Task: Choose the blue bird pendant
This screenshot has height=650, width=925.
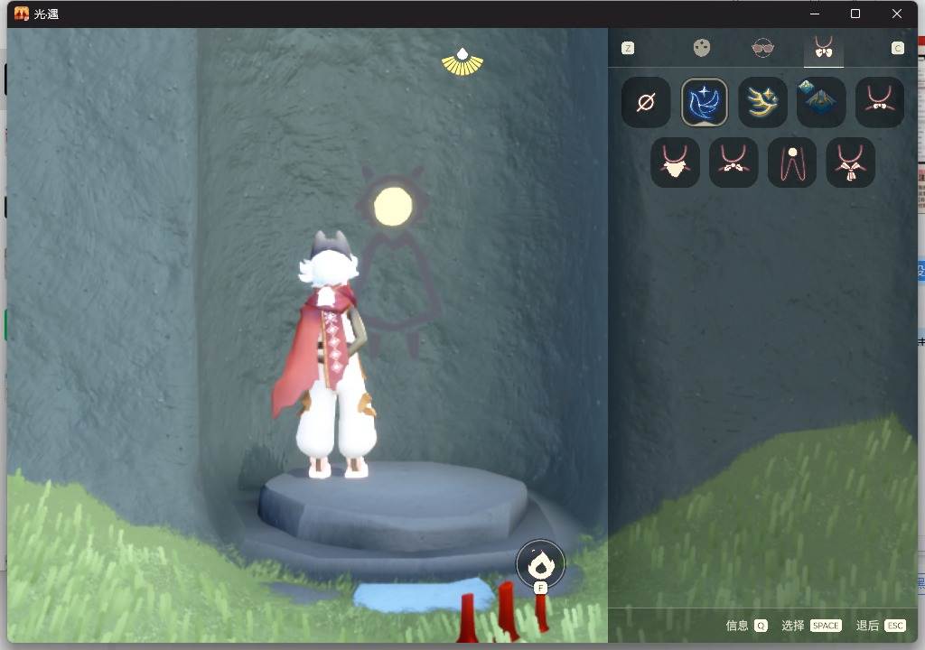Action: click(x=705, y=102)
